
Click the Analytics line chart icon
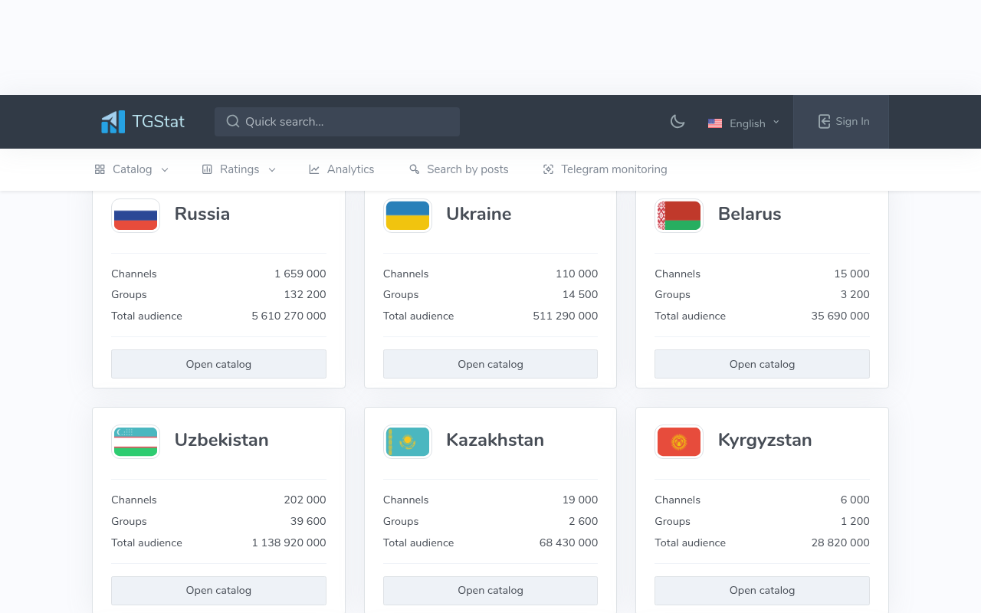click(314, 169)
